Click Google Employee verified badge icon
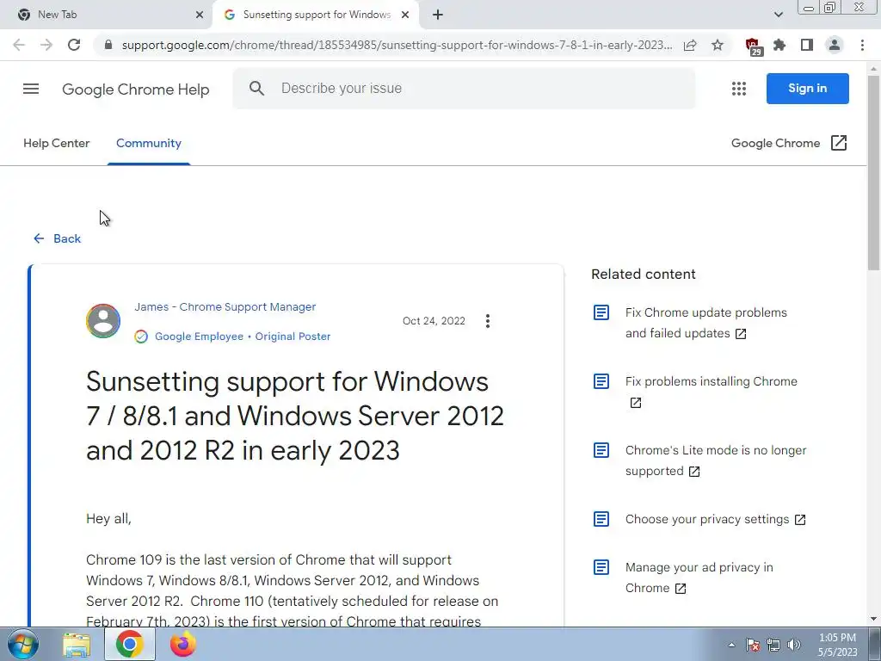The image size is (881, 661). pyautogui.click(x=141, y=337)
